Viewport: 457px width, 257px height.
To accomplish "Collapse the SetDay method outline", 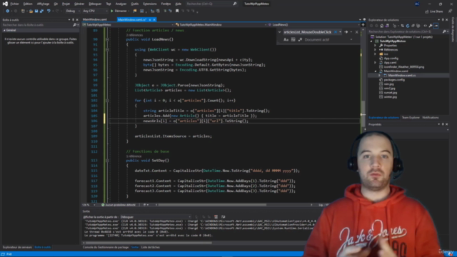I will [x=107, y=161].
